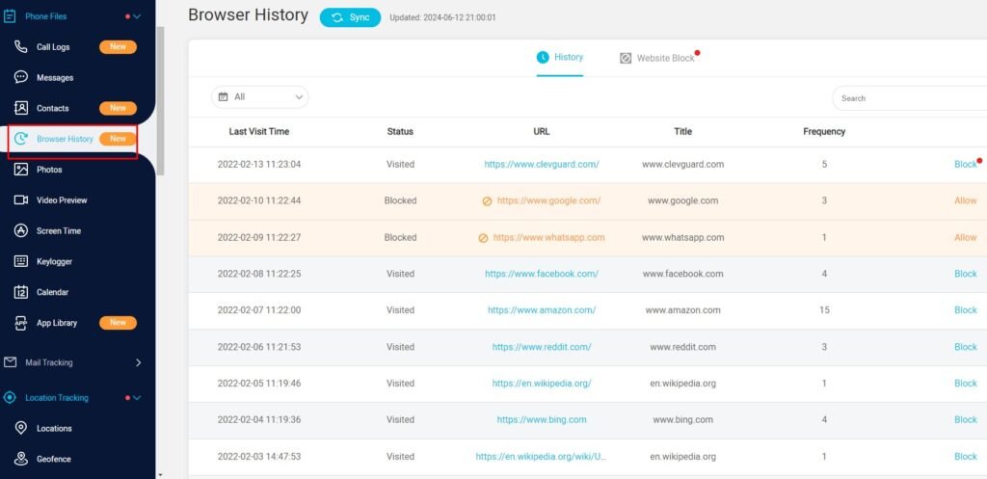
Task: Collapse the Phone Files section chevron
Action: (137, 16)
